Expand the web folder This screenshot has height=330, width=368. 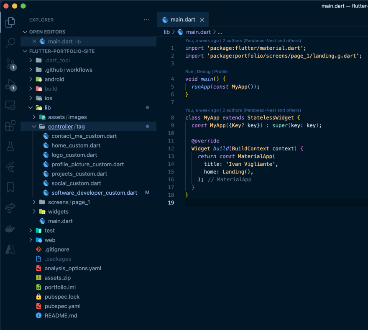tap(31, 240)
